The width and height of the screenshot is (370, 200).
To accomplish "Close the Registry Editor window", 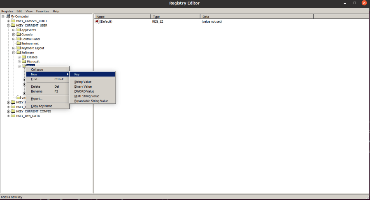I will (x=364, y=3).
